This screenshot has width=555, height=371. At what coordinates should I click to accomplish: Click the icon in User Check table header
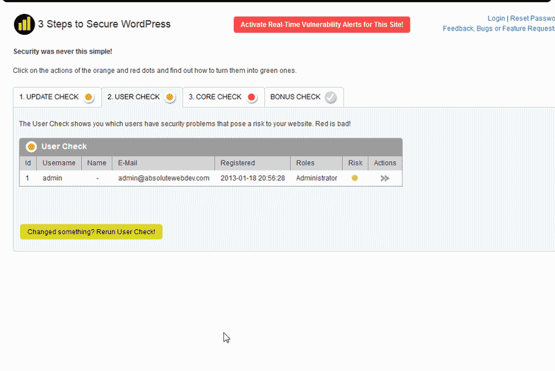pos(31,147)
